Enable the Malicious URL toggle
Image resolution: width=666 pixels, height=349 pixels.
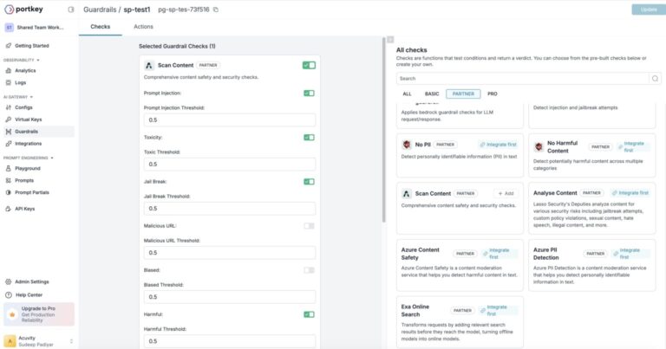(309, 225)
